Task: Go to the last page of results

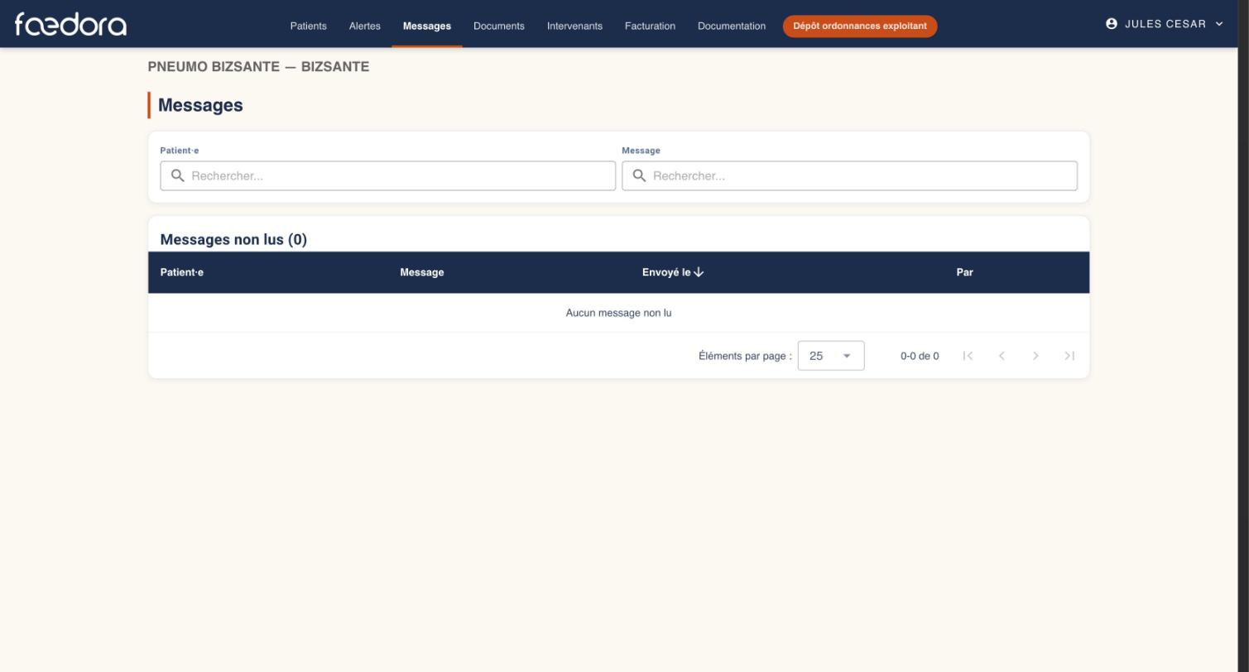Action: (x=1069, y=356)
